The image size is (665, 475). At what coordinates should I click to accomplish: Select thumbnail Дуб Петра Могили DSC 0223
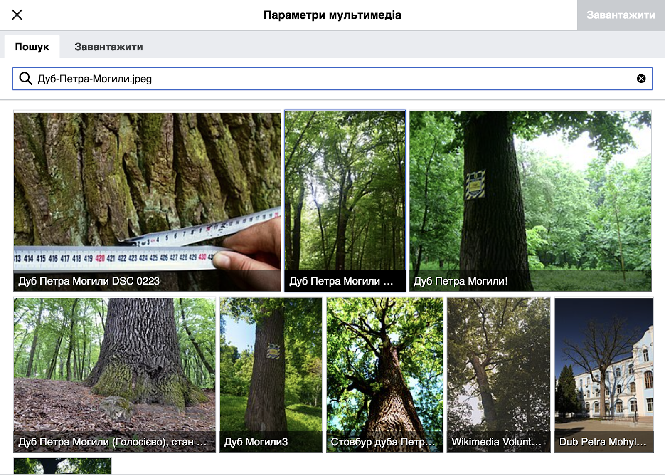(x=148, y=201)
